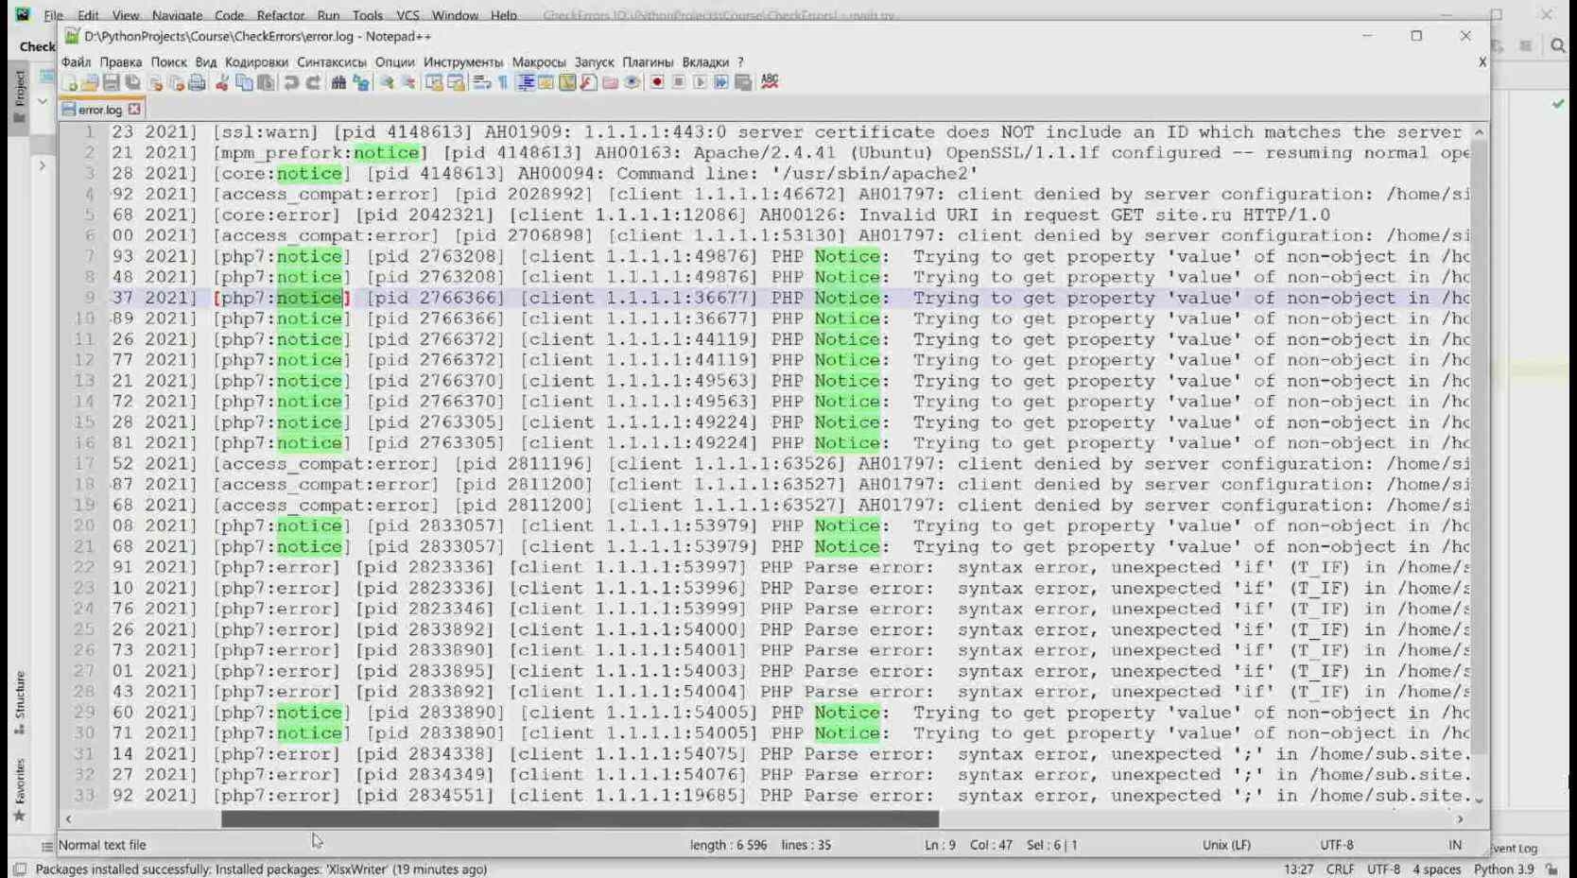Zoom in with the toolbar icon

pos(387,82)
